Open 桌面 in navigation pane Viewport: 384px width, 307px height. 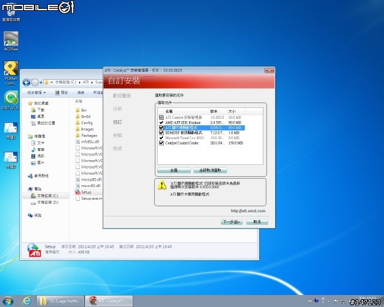pyautogui.click(x=38, y=116)
